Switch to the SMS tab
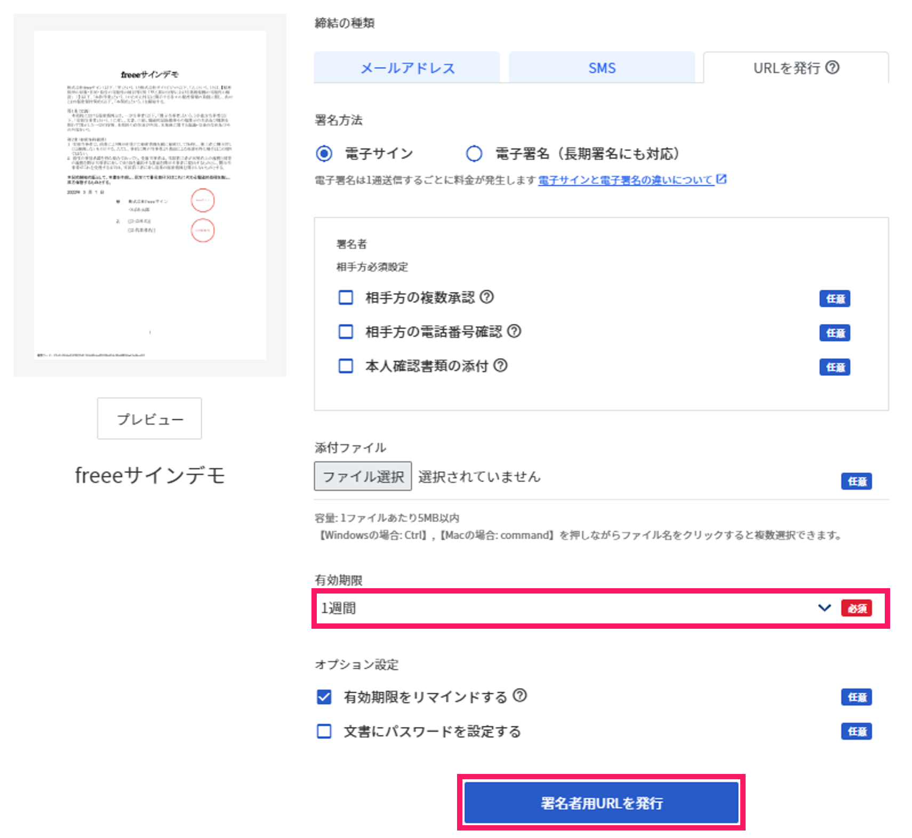The width and height of the screenshot is (912, 838). click(x=602, y=67)
